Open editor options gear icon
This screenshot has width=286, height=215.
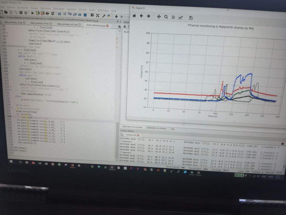(119, 26)
